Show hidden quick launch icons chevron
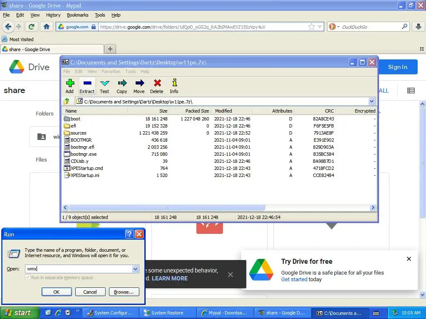The width and height of the screenshot is (426, 319). (x=77, y=311)
